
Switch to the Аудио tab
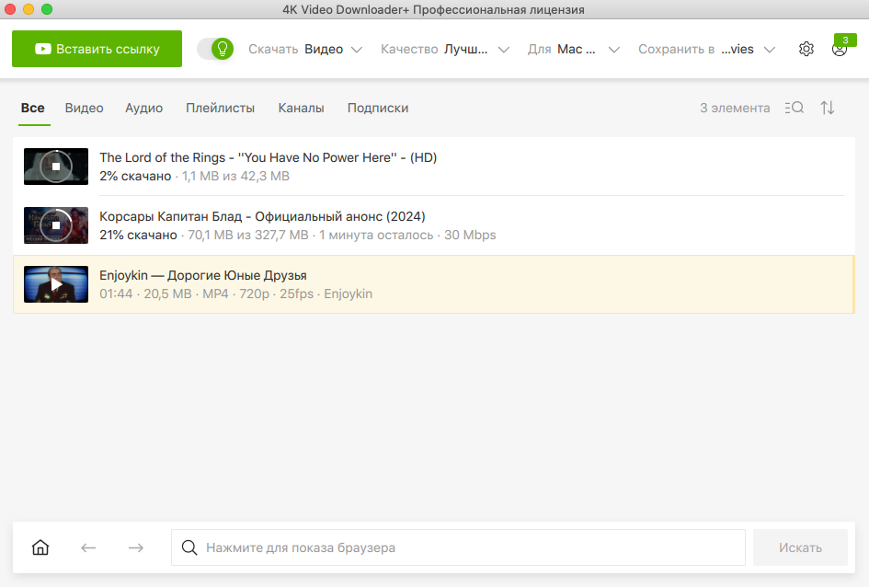click(143, 108)
